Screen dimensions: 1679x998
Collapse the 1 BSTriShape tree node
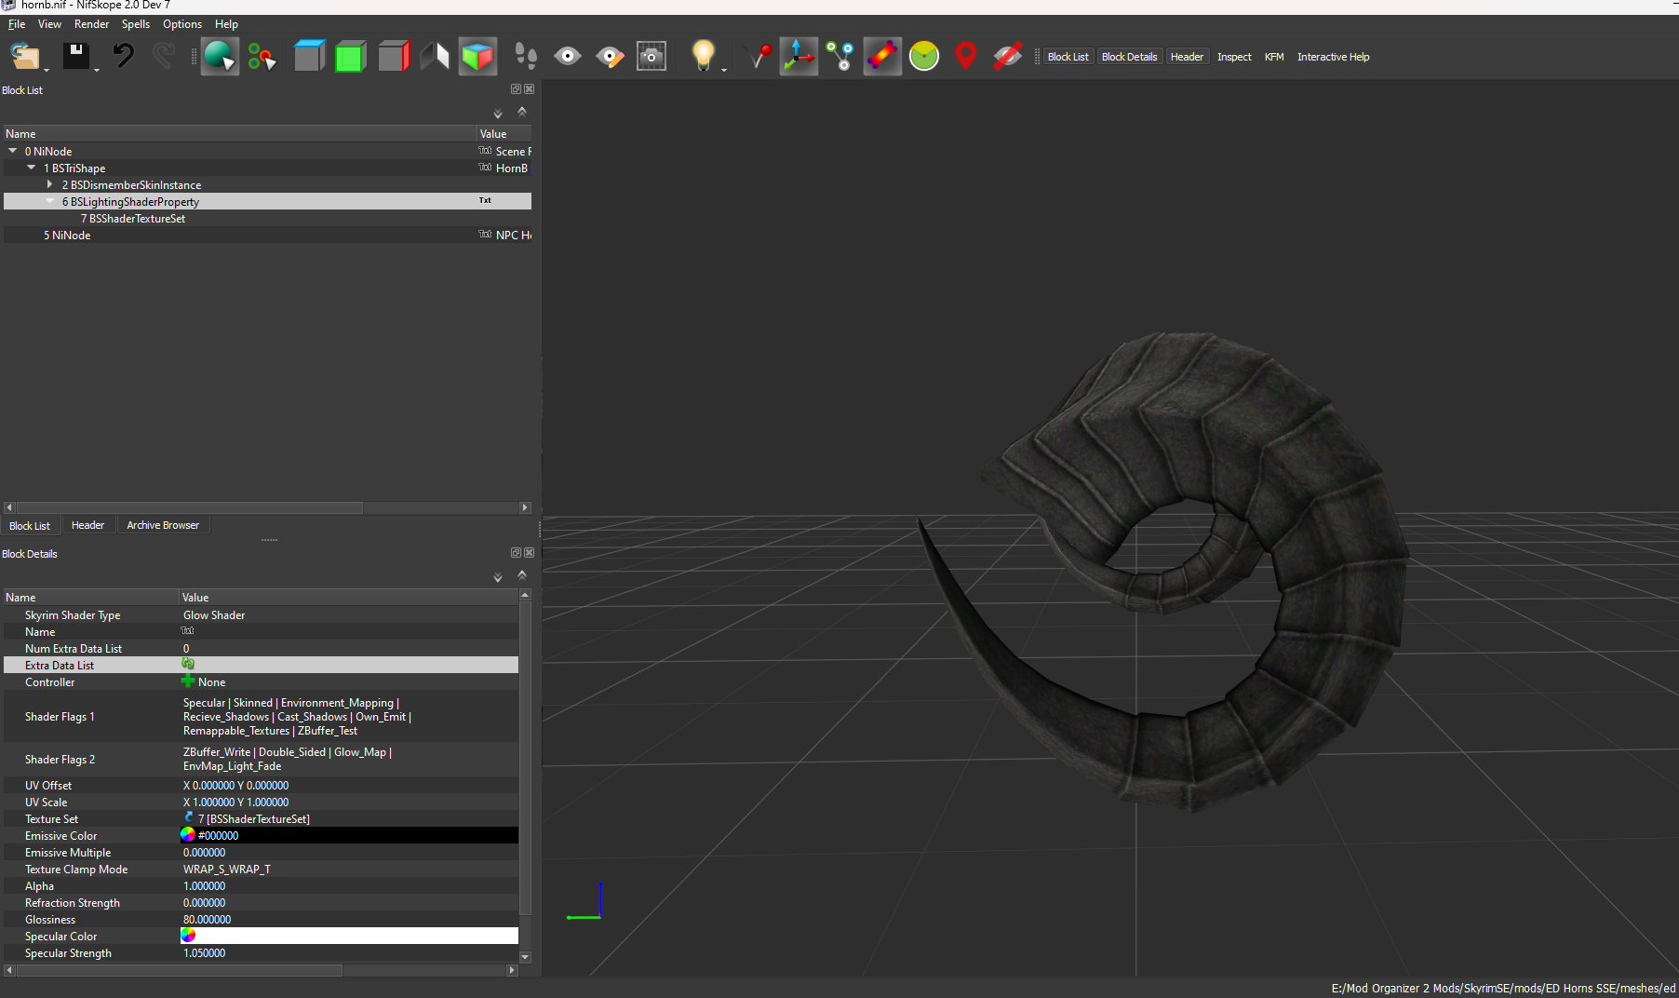tap(32, 168)
